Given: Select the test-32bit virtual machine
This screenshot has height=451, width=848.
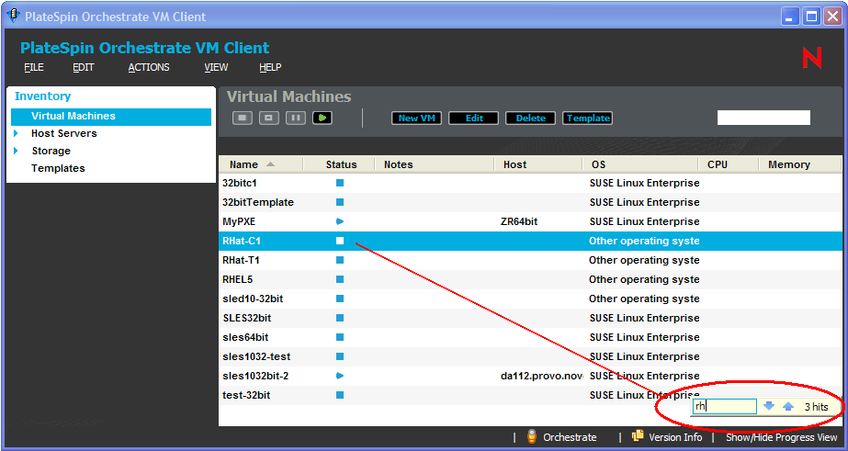Looking at the screenshot, I should click(x=530, y=395).
